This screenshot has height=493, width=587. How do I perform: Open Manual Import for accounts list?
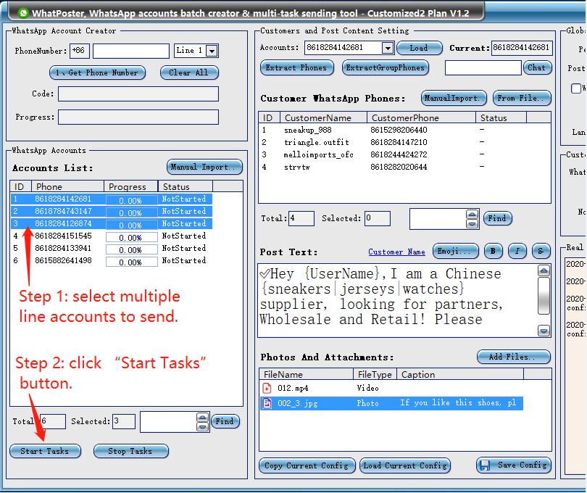(204, 167)
